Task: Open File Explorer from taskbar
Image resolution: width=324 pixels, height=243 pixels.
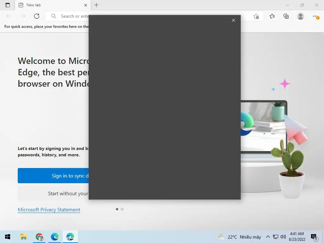Action: pos(23,237)
